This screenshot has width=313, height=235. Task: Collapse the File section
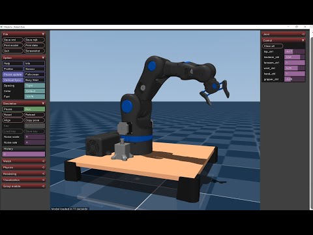pos(23,34)
